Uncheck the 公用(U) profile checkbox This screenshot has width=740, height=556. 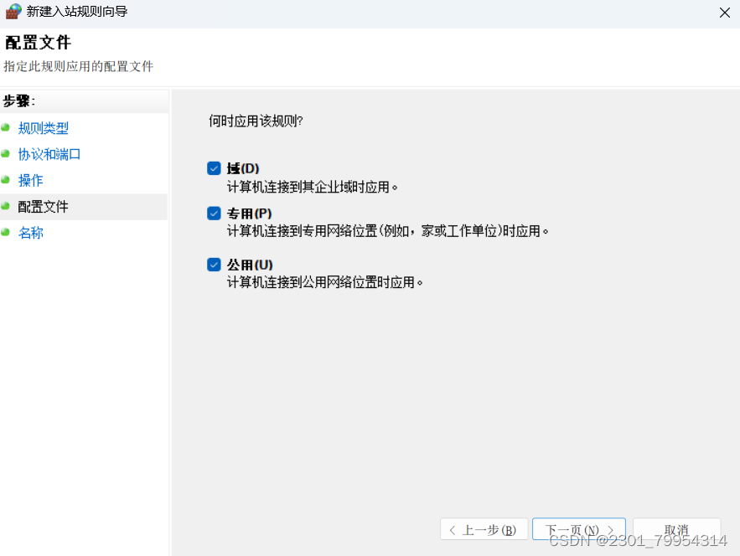(214, 265)
